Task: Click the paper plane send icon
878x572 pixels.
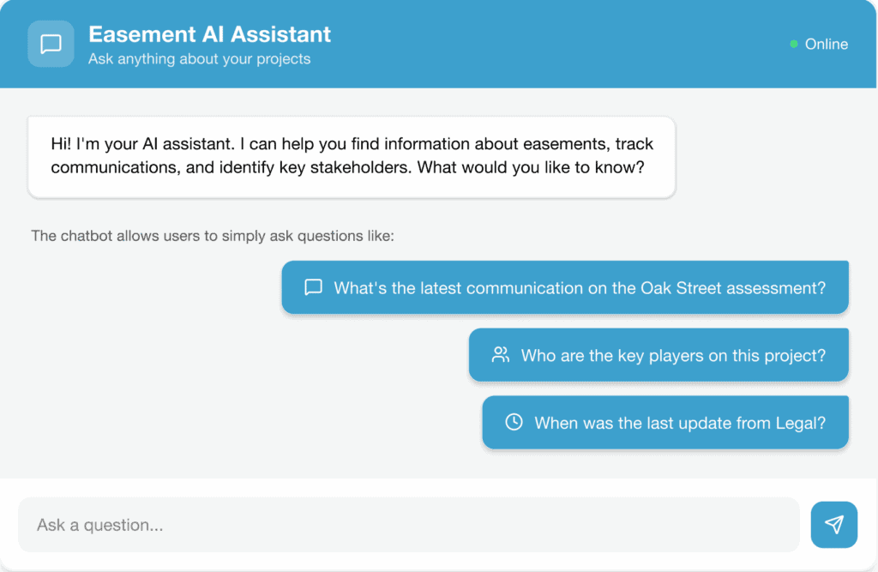Action: tap(833, 524)
